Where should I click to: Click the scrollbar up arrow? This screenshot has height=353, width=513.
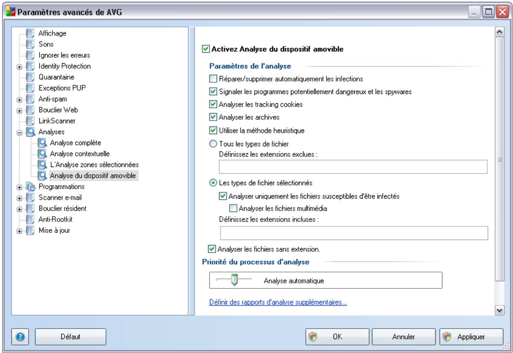[x=499, y=32]
